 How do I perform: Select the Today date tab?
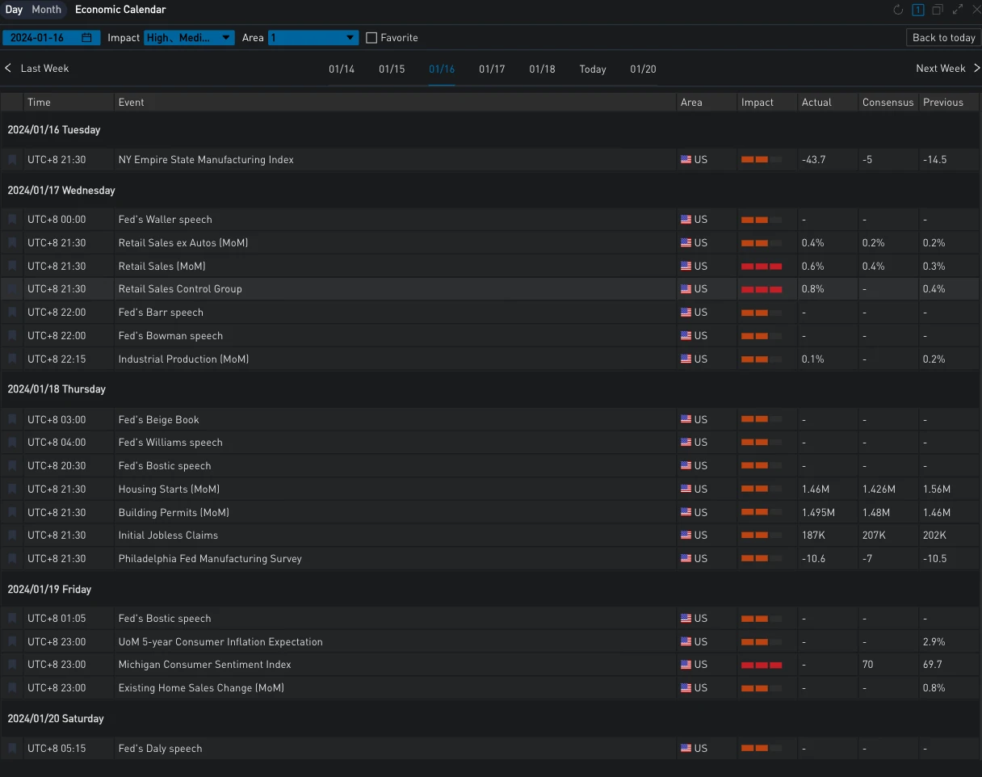(x=593, y=69)
